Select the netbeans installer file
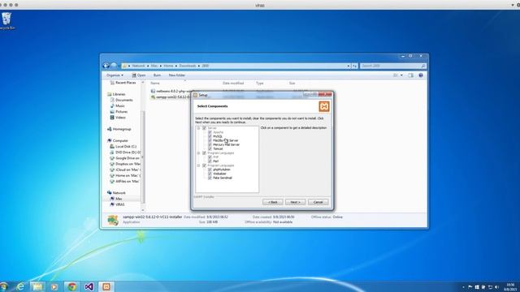Screen dimensions: 520x292 coord(171,91)
